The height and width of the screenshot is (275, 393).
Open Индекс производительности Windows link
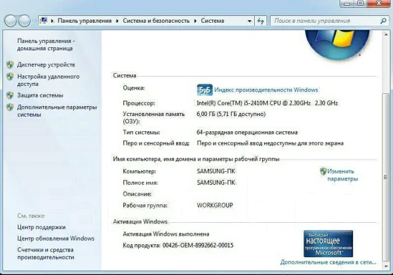(266, 90)
